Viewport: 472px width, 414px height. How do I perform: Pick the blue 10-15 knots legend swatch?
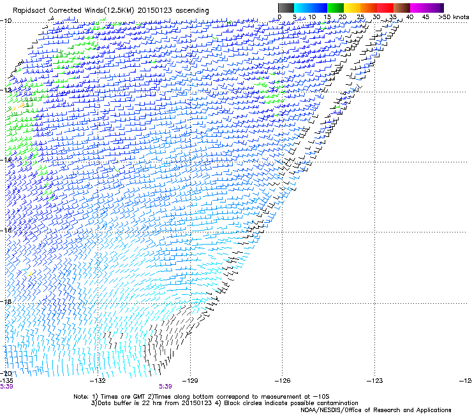click(x=319, y=8)
